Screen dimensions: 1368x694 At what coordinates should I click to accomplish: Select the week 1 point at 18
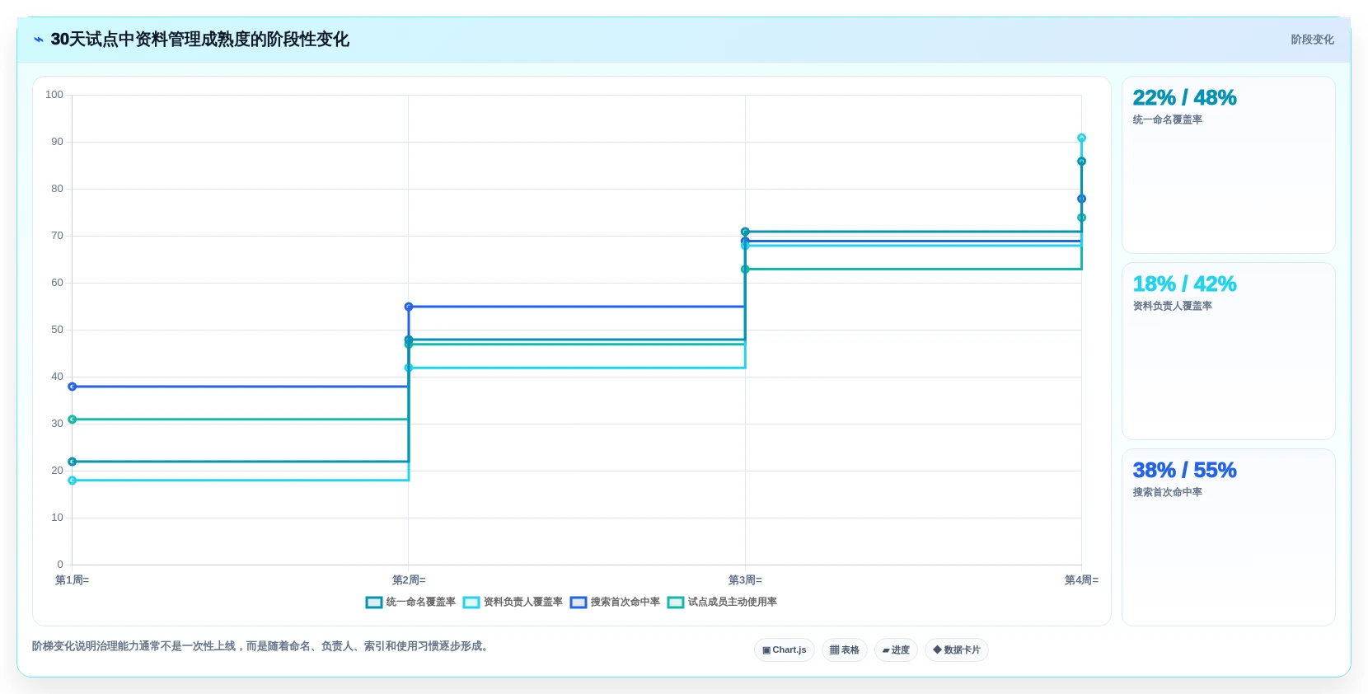tap(73, 481)
